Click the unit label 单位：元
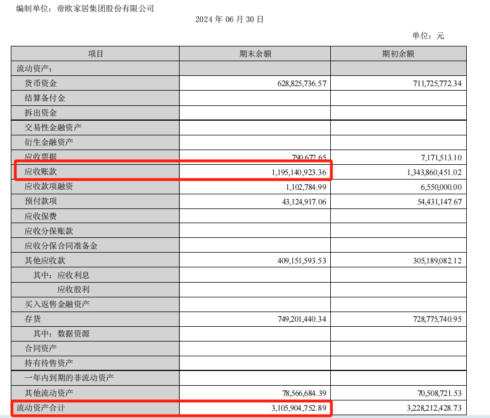The width and height of the screenshot is (490, 418). [x=428, y=36]
